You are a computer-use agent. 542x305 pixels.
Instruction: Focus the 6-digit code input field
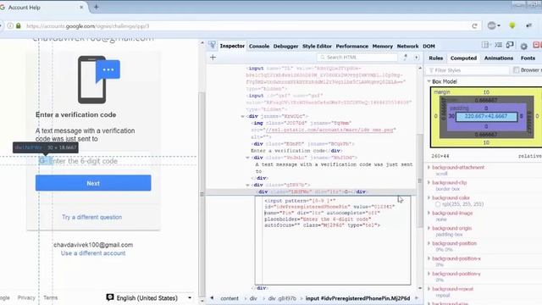[93, 161]
